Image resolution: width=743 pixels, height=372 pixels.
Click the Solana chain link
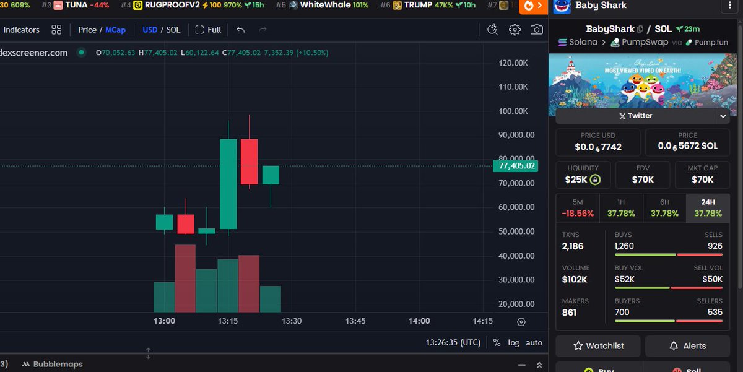578,42
